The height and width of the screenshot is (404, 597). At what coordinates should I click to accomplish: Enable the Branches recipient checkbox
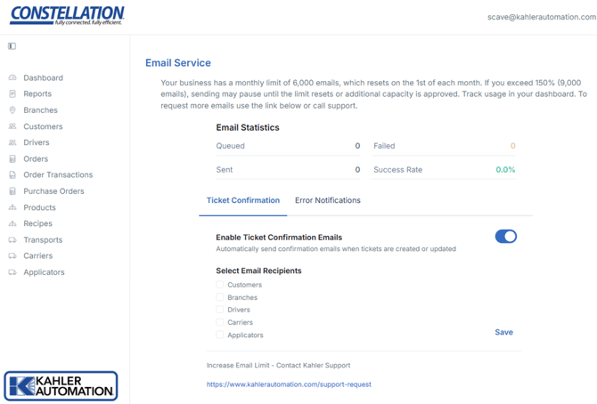tap(220, 298)
